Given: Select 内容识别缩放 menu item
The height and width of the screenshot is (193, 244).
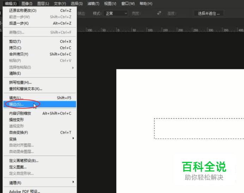Looking at the screenshot, I should [40, 113].
